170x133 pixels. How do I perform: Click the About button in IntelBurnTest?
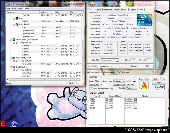tap(159, 83)
